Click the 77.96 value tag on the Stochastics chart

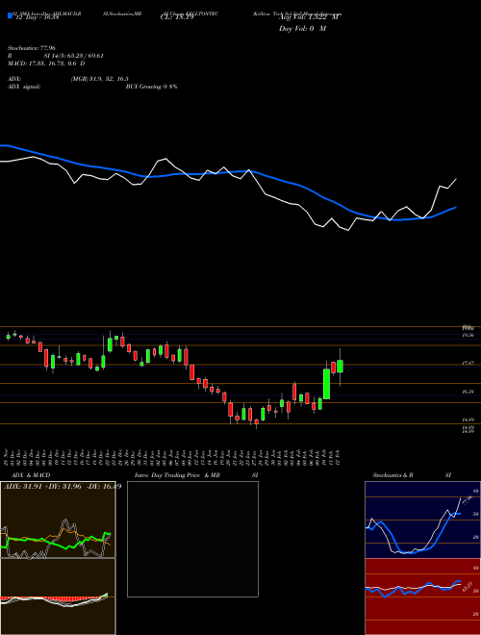pyautogui.click(x=467, y=500)
